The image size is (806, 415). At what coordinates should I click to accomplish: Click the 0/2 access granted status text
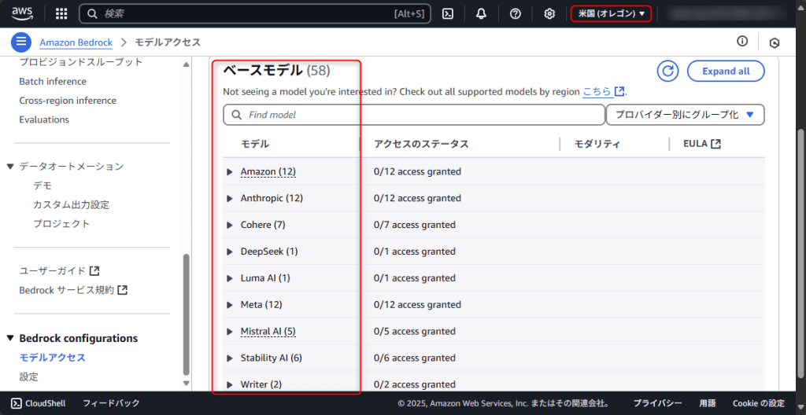click(x=414, y=384)
